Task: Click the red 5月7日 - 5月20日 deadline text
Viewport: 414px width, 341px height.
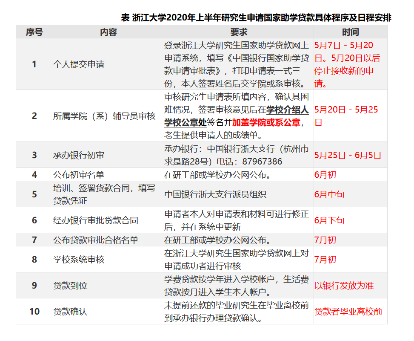Action: (344, 46)
